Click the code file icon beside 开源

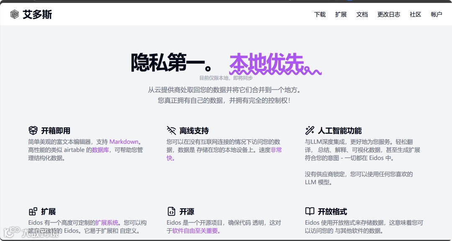pos(172,211)
